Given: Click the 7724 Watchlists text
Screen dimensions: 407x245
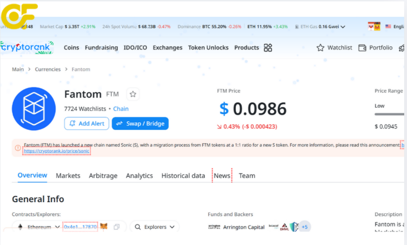Looking at the screenshot, I should pos(85,109).
